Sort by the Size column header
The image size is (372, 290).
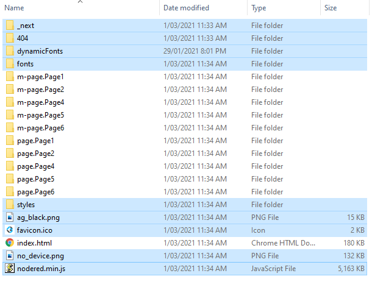click(x=331, y=8)
